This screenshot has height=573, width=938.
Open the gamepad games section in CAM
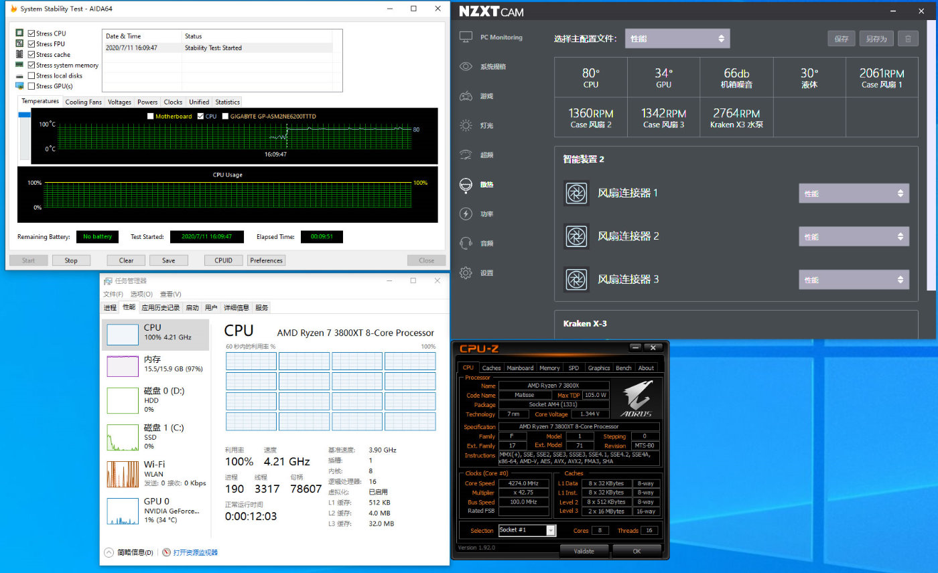pos(466,96)
